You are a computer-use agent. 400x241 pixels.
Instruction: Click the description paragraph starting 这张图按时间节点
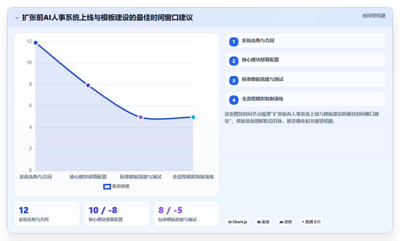302,117
